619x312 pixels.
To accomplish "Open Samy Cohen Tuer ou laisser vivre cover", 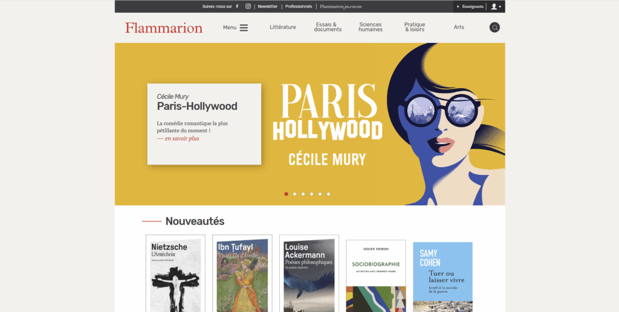I will pos(442,277).
